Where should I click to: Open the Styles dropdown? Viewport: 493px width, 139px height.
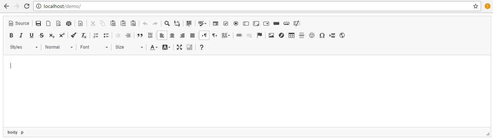tap(24, 47)
